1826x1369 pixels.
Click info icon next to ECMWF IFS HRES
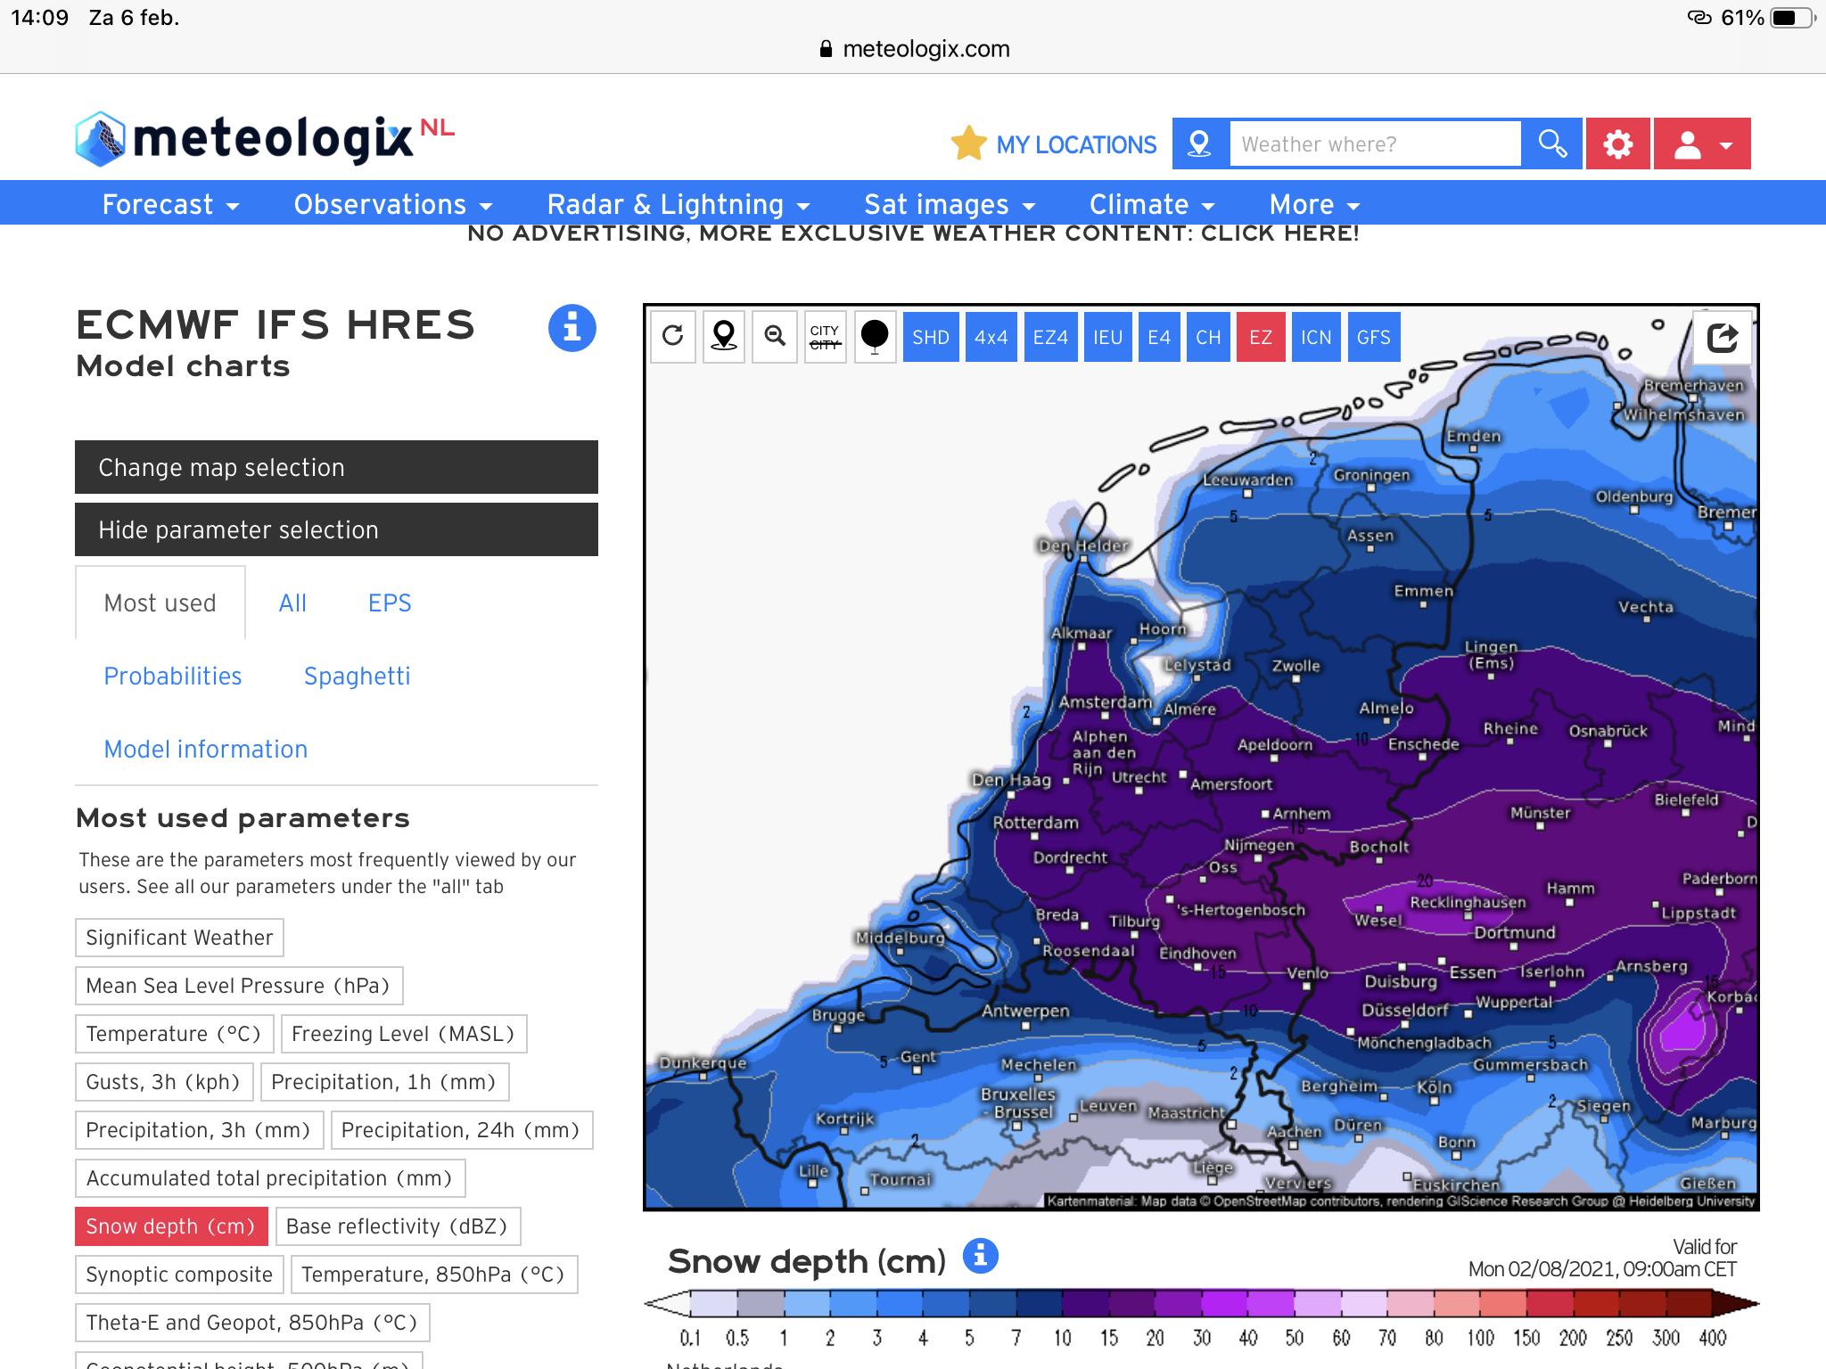coord(572,328)
